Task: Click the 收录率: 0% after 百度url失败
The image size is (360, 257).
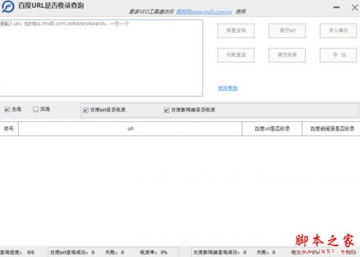Action: [x=154, y=252]
